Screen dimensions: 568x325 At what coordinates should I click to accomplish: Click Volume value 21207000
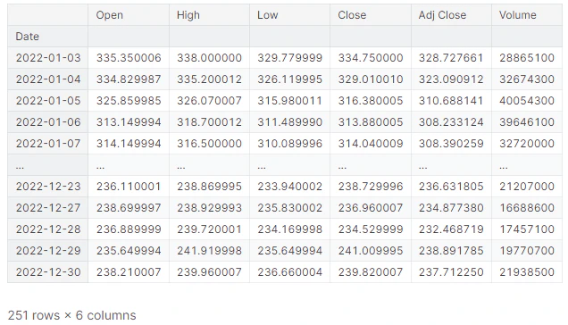(527, 187)
